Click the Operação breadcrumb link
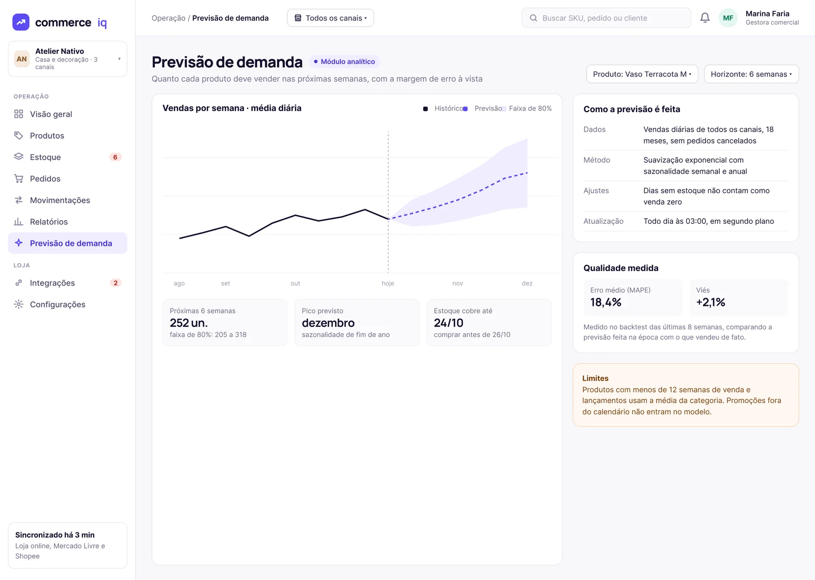Viewport: 815px width, 580px height. click(x=169, y=18)
